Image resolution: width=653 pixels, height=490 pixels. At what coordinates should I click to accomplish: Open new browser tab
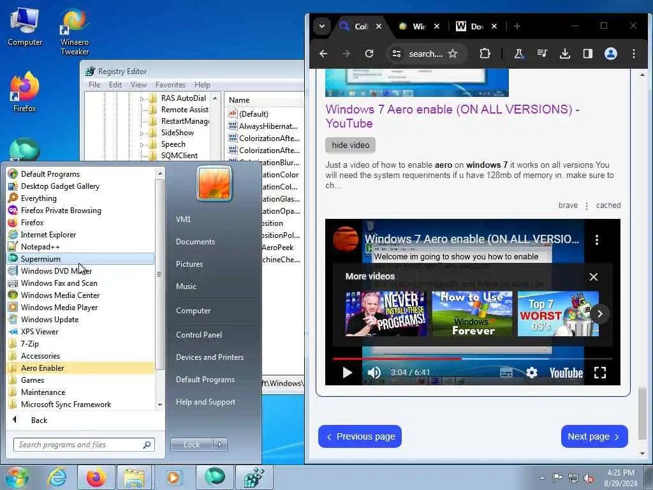[517, 26]
